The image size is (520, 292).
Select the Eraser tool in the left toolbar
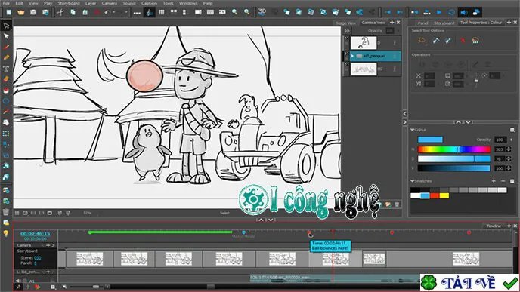[x=6, y=79]
